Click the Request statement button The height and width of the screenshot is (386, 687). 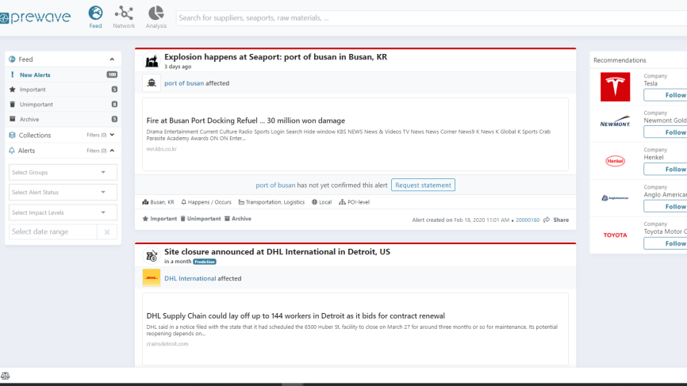[424, 185]
